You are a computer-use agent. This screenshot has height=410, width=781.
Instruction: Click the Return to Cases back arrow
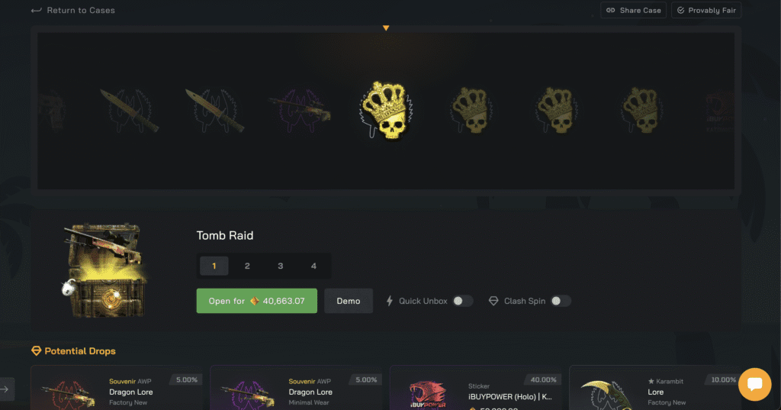(36, 11)
